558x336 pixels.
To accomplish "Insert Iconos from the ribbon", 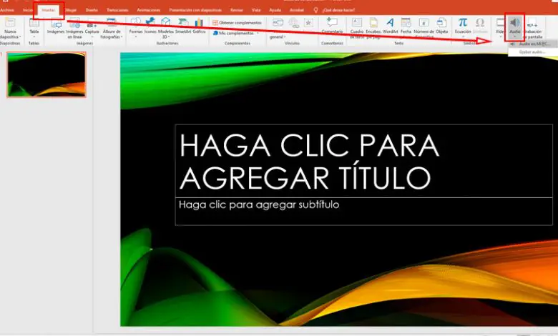I will pos(150,26).
